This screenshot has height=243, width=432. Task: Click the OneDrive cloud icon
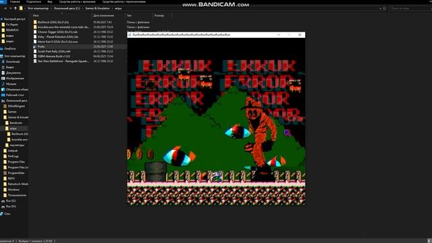pos(2,49)
